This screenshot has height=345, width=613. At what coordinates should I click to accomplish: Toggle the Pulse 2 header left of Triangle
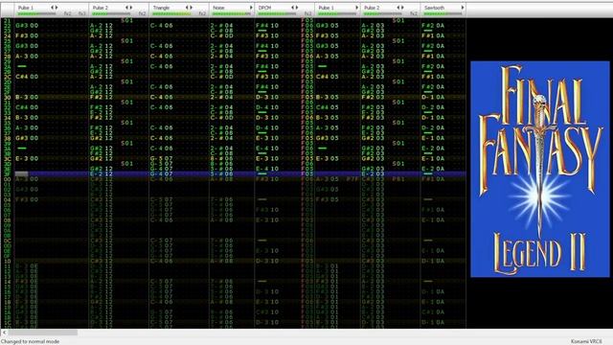(100, 8)
